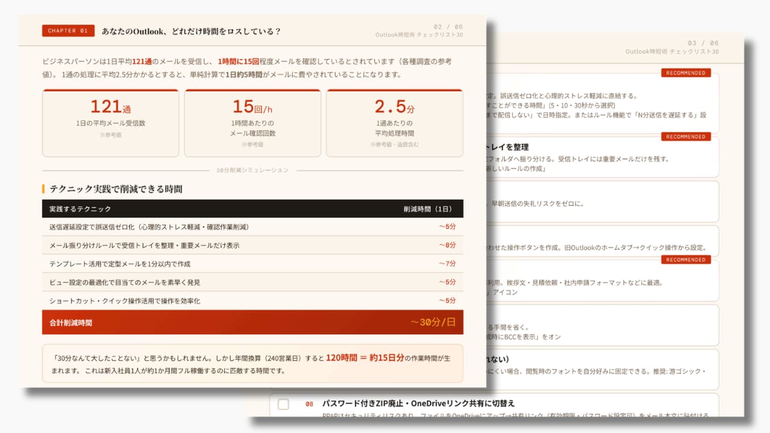
Task: Click the テクニック実践で削減できる時間 heading
Action: click(x=116, y=189)
